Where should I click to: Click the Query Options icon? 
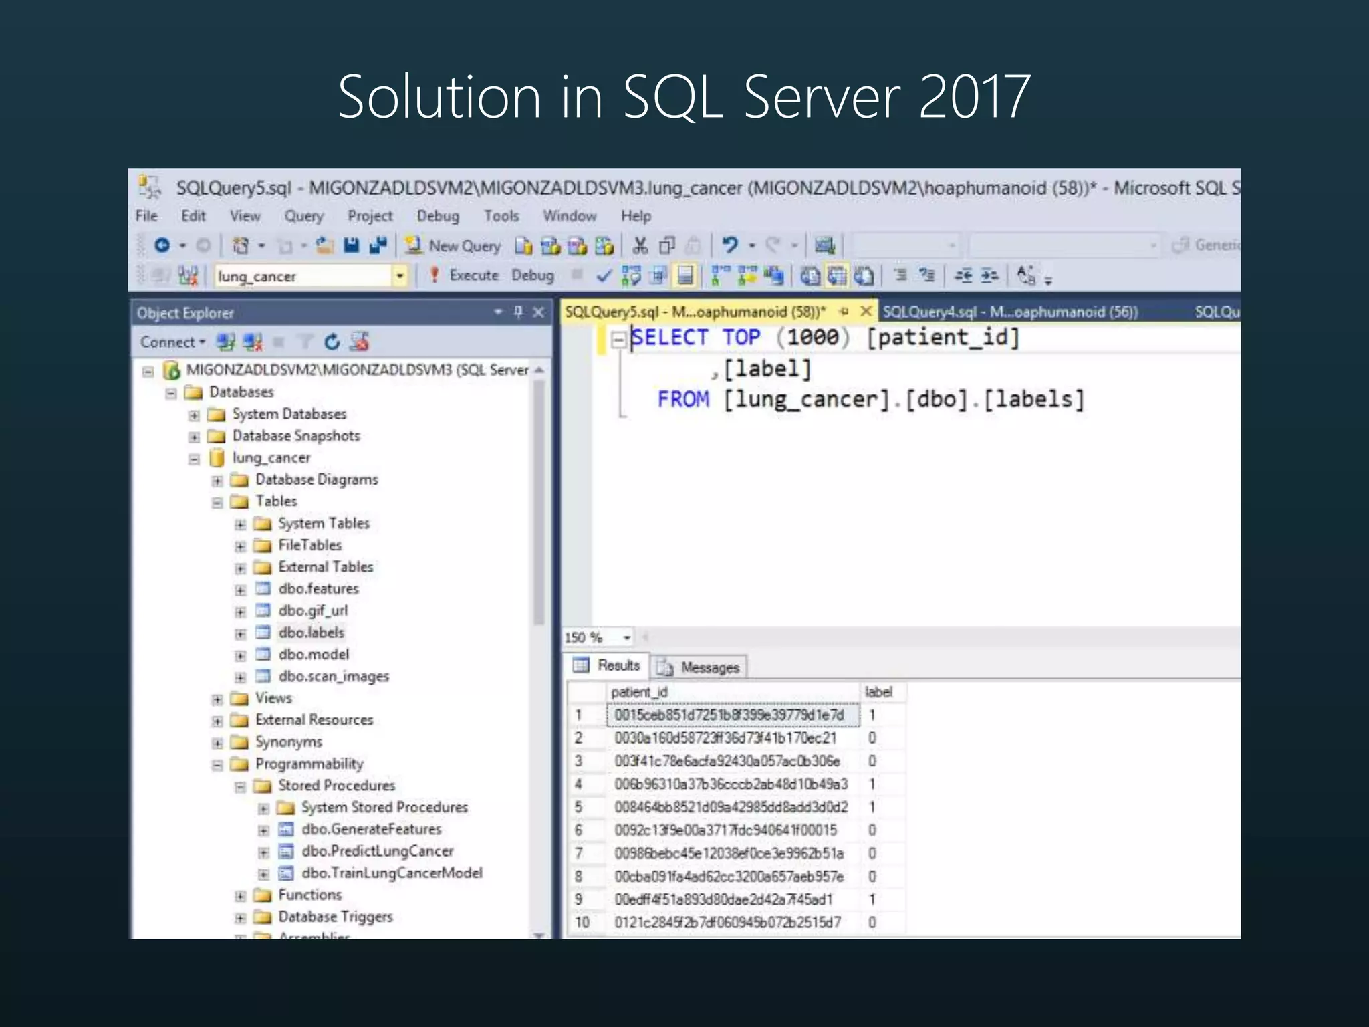658,275
